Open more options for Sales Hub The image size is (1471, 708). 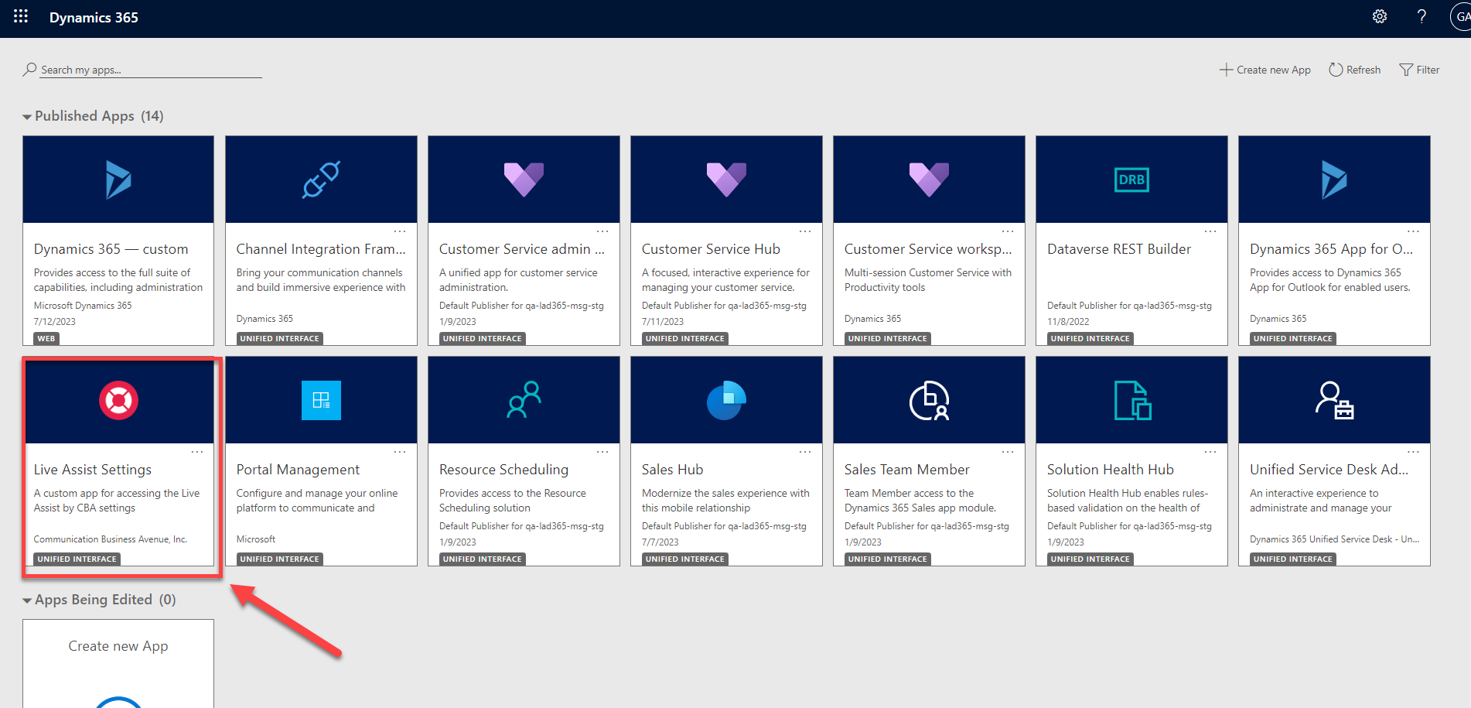(x=805, y=452)
